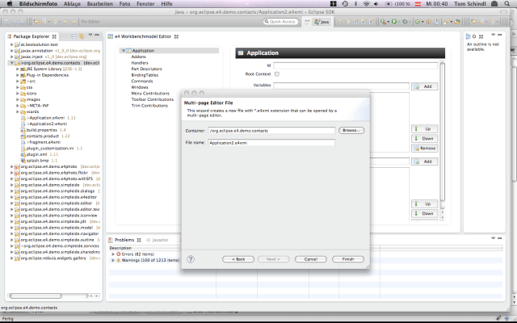517x323 pixels.
Task: Click the Browse... button
Action: click(351, 130)
